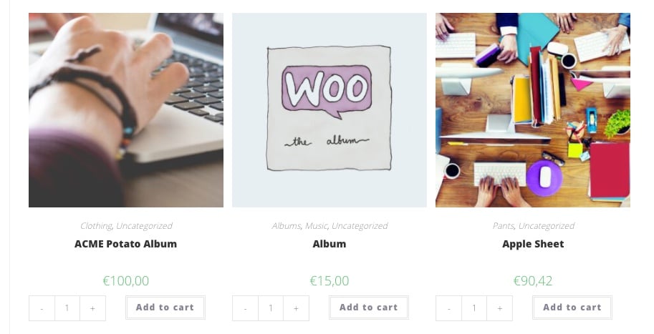Open the Album product title link

[x=330, y=244]
